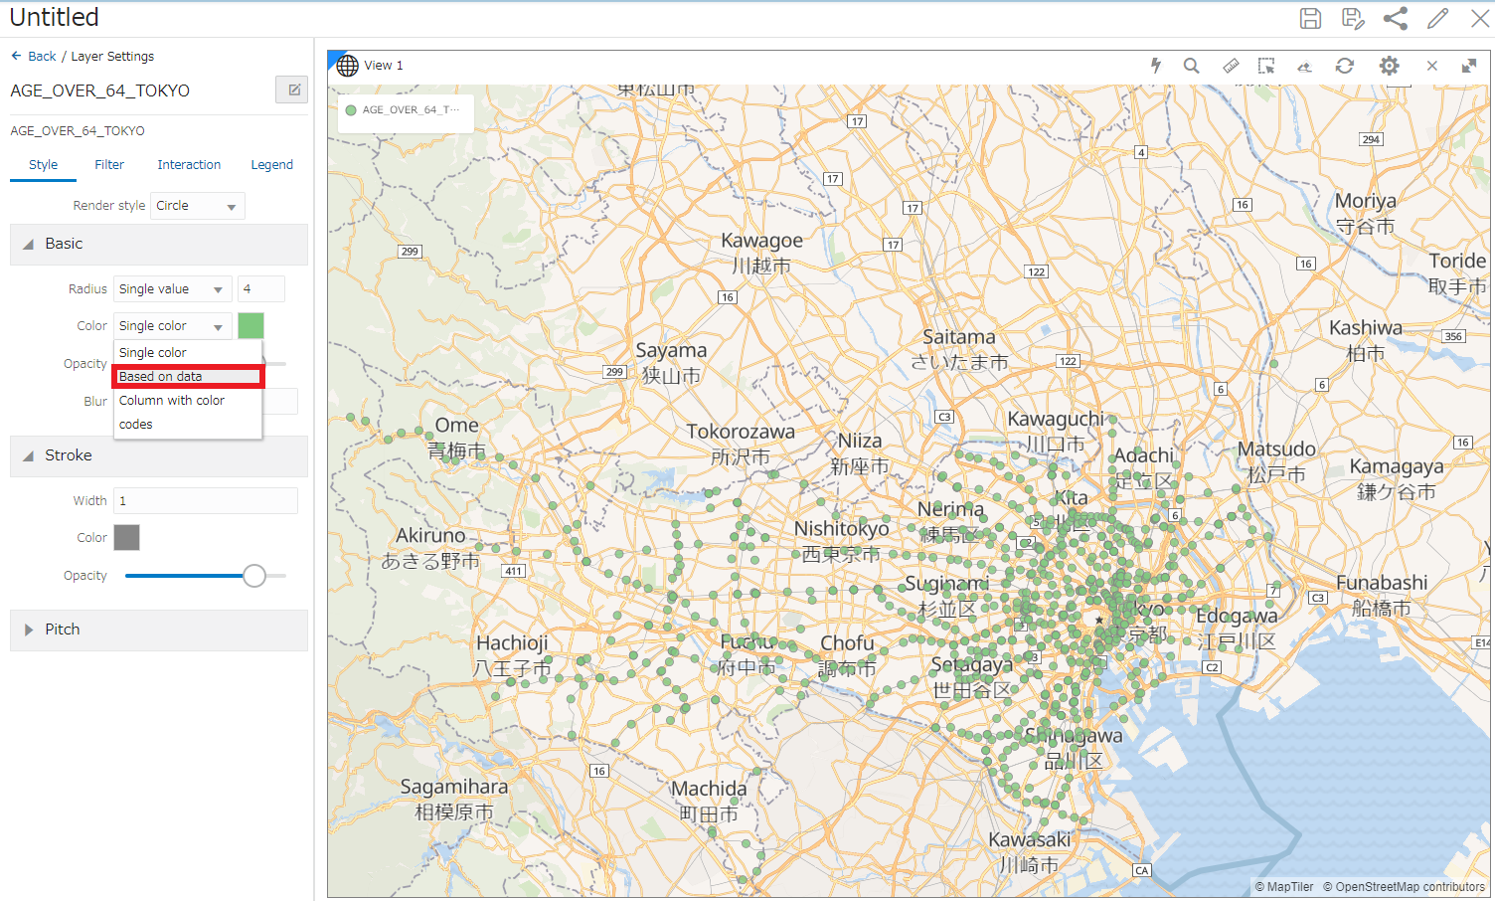The height and width of the screenshot is (901, 1495).
Task: Click the Stroke Width input field
Action: (x=206, y=501)
